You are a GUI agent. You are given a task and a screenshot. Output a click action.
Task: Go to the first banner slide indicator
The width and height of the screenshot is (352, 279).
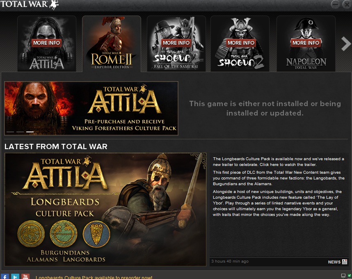point(10,132)
